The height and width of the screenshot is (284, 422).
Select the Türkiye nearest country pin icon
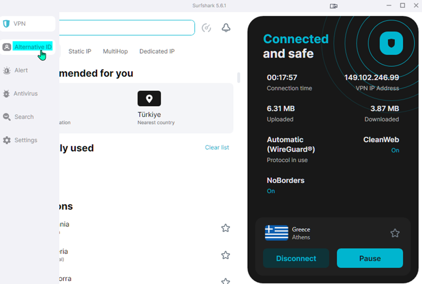point(149,99)
